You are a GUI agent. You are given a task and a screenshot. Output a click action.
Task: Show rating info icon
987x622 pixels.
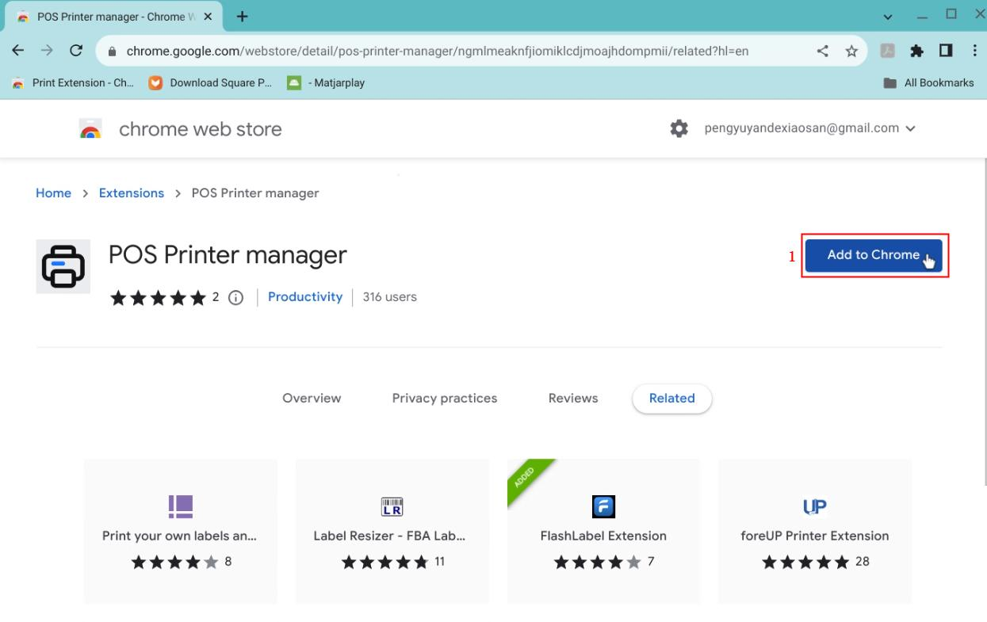click(235, 298)
